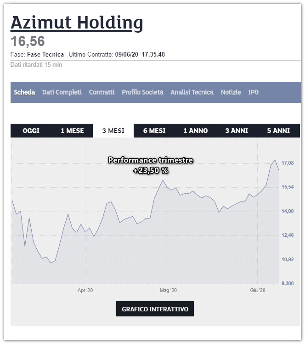The image size is (305, 344).
Task: Show the OGGI chart period
Action: [31, 131]
